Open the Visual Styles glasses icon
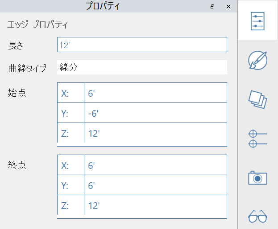 [x=258, y=217]
